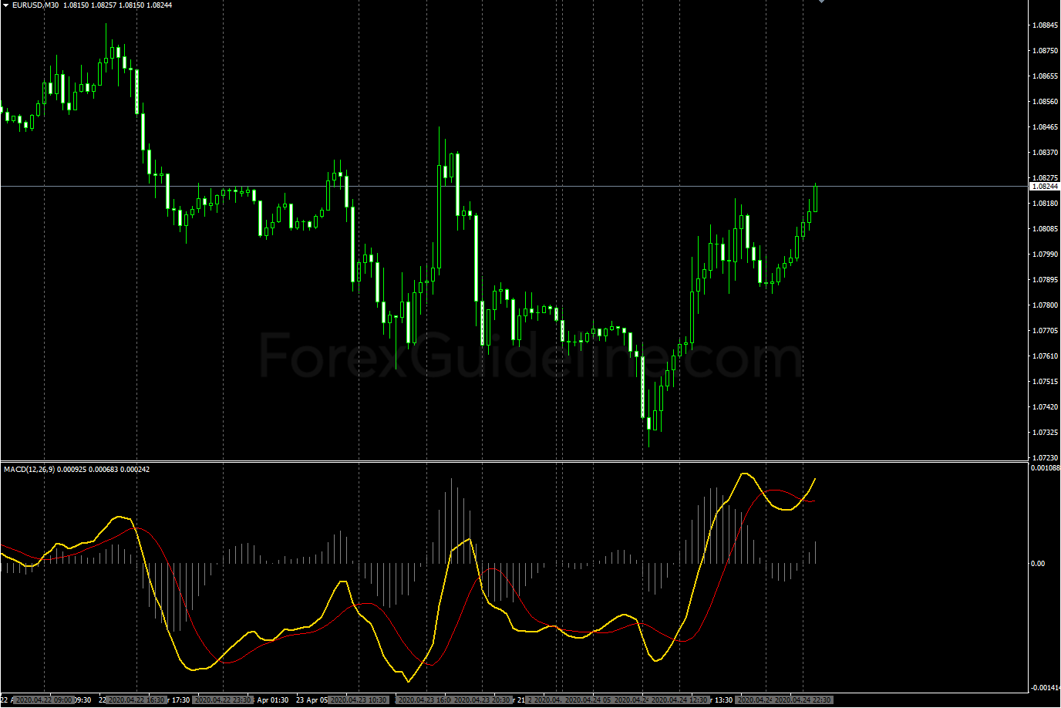The width and height of the screenshot is (1061, 708).
Task: Click the MACD zero level label 0.00
Action: point(1038,563)
